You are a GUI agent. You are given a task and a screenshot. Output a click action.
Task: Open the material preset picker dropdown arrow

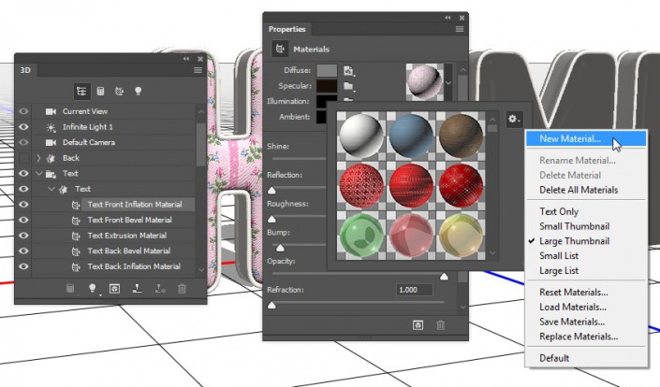447,82
